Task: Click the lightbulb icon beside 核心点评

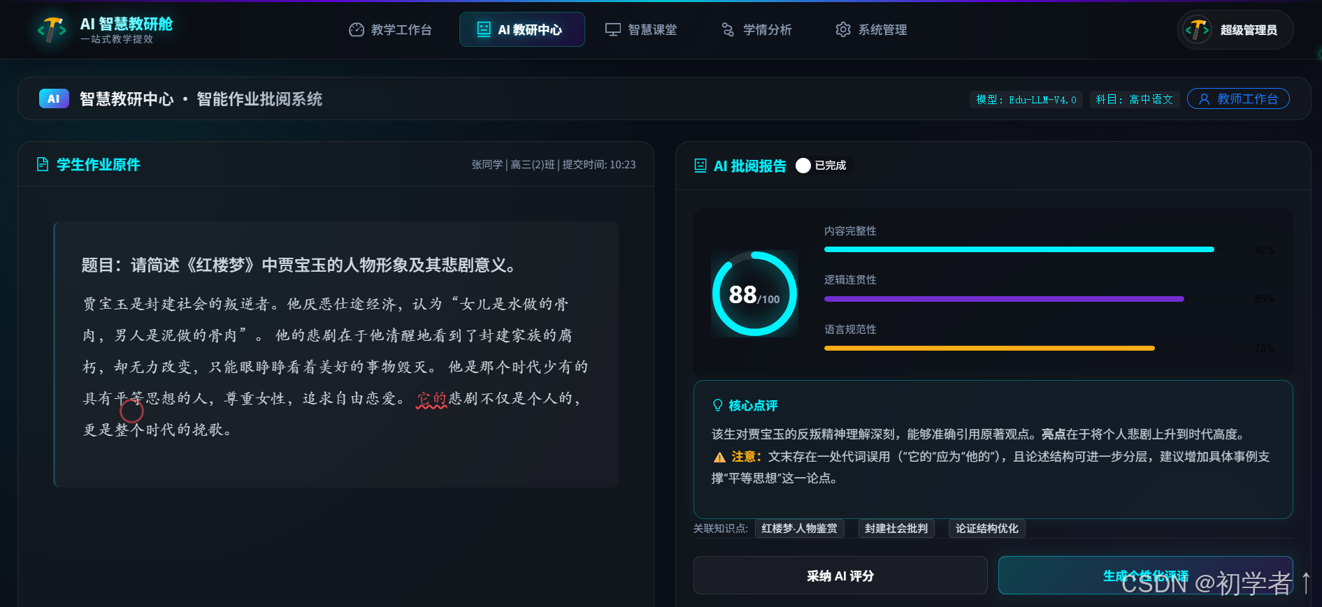Action: pos(717,405)
